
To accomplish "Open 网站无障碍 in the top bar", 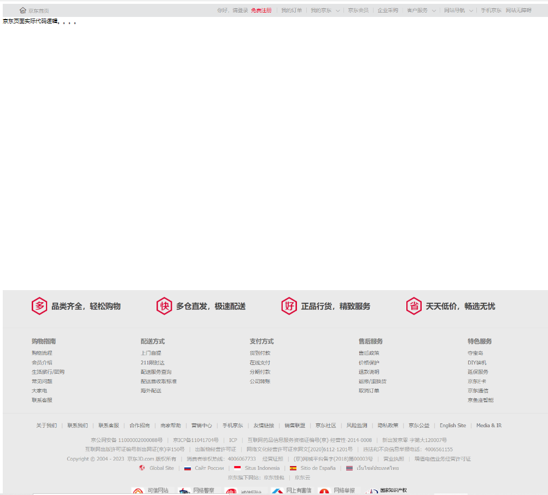I will (x=518, y=10).
